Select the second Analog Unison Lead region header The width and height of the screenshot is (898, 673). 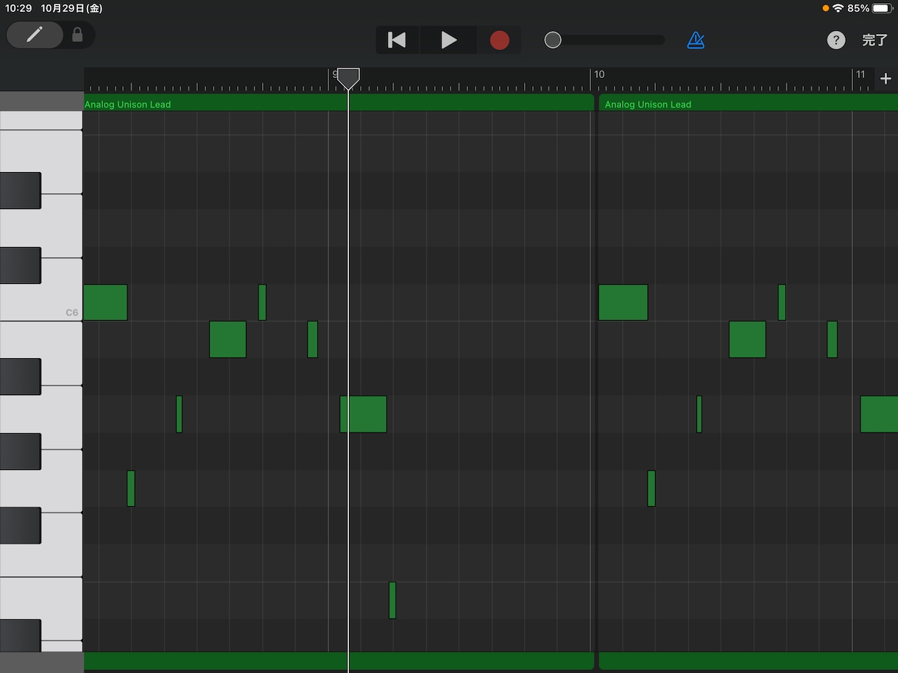[x=749, y=103]
